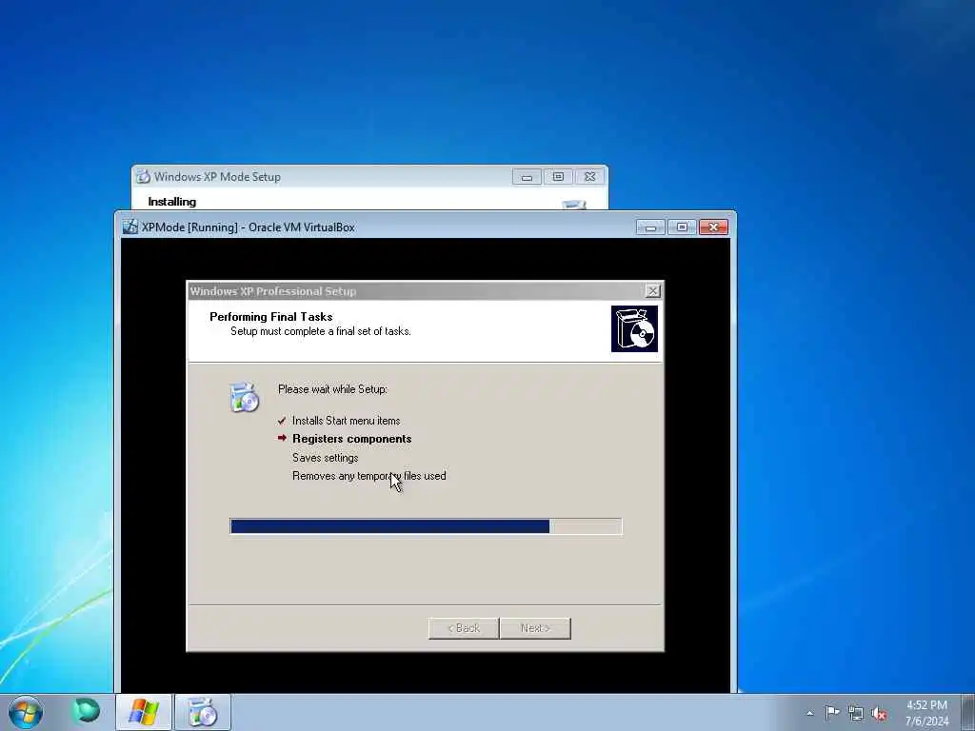This screenshot has width=975, height=731.
Task: Click the date 7/6/2024 in tray
Action: (926, 721)
